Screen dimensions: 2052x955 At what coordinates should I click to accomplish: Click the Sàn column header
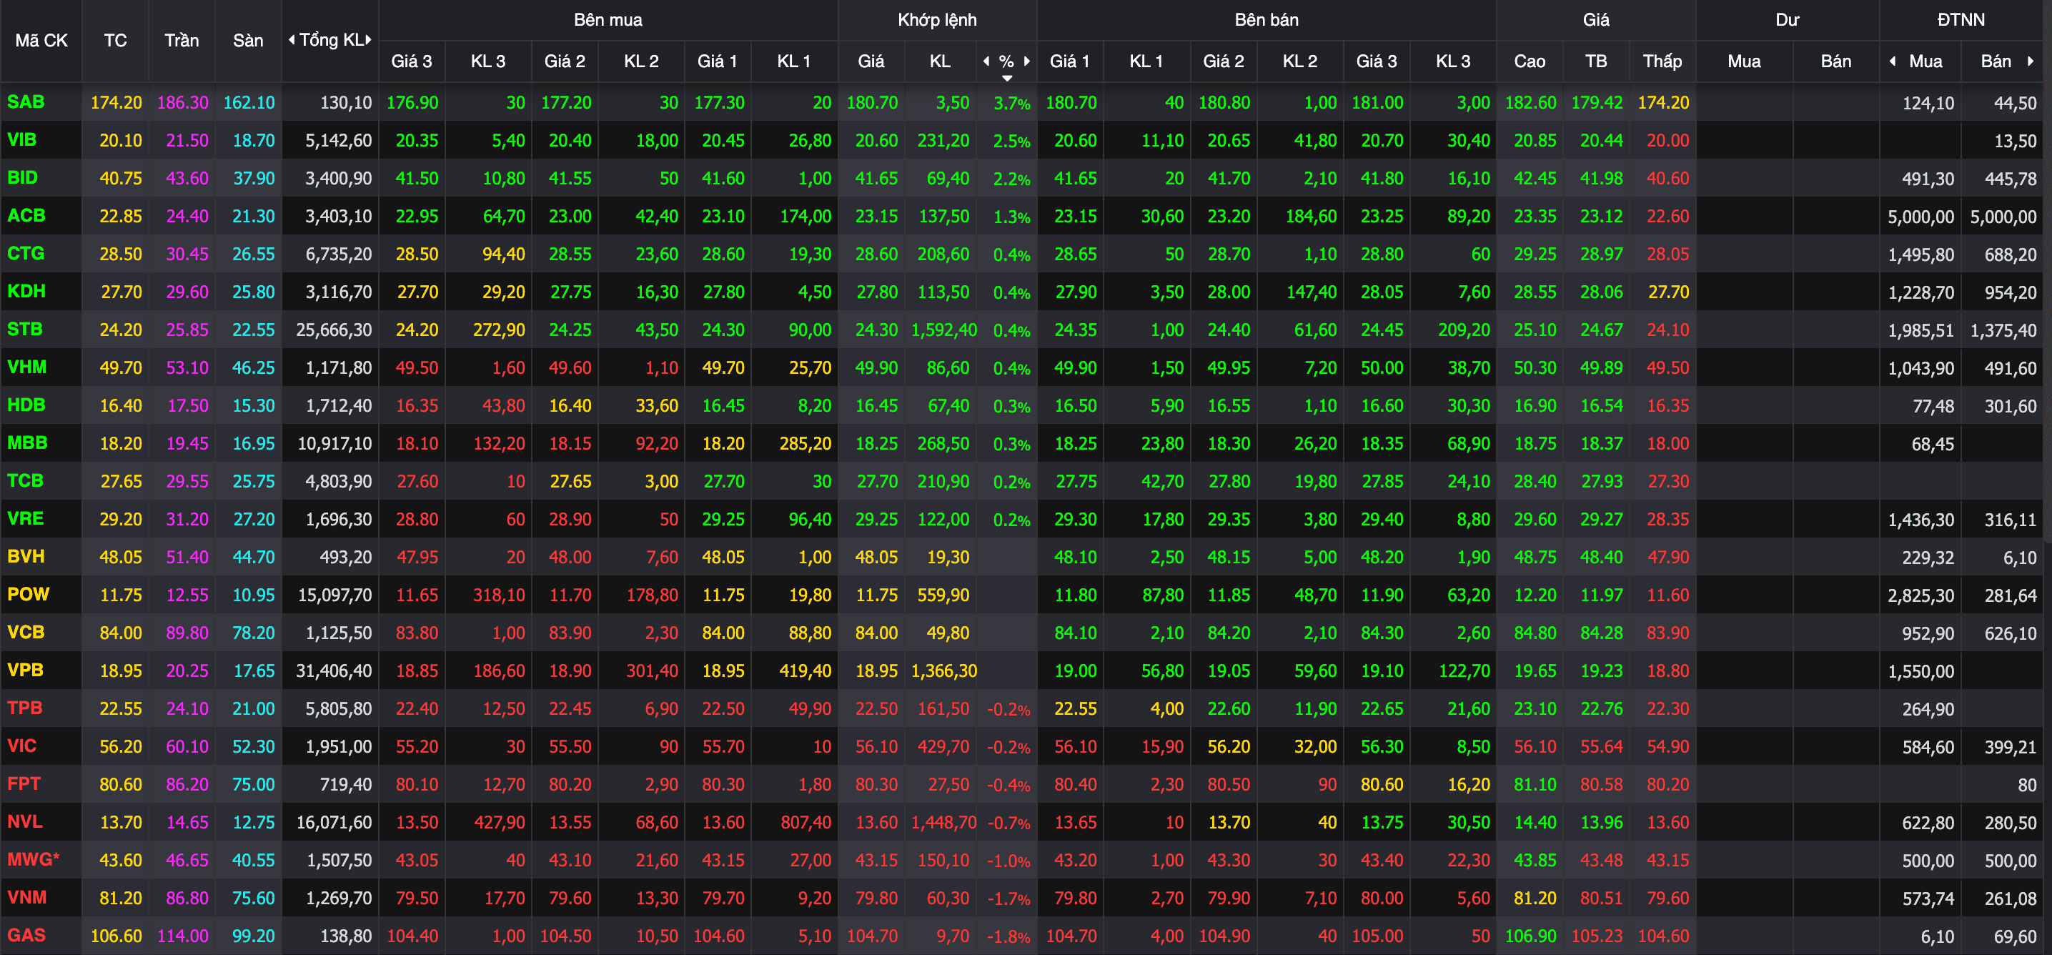[248, 41]
